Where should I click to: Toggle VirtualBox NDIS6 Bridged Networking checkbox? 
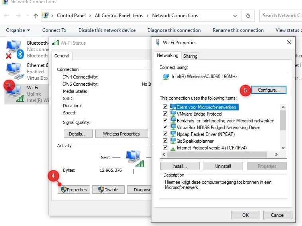[165, 127]
